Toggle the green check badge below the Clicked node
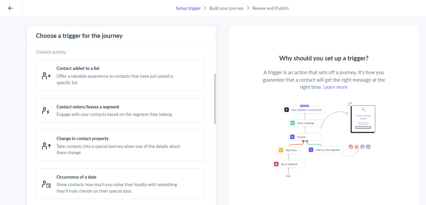Viewport: 426px width, 205px height. click(x=307, y=141)
